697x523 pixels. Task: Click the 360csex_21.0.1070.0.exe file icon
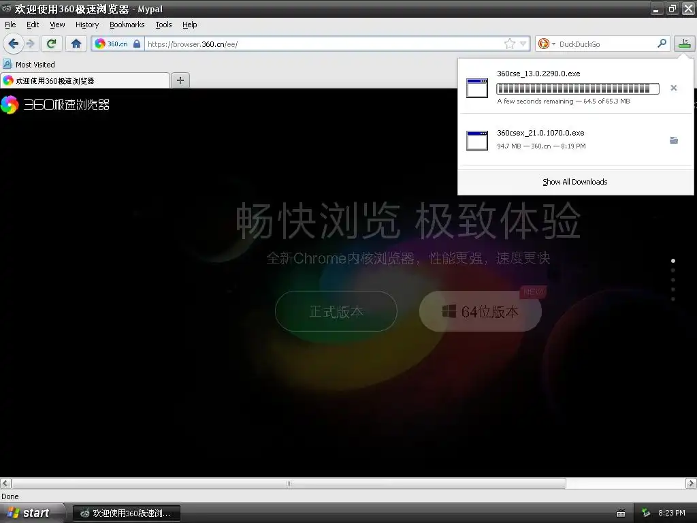coord(476,140)
